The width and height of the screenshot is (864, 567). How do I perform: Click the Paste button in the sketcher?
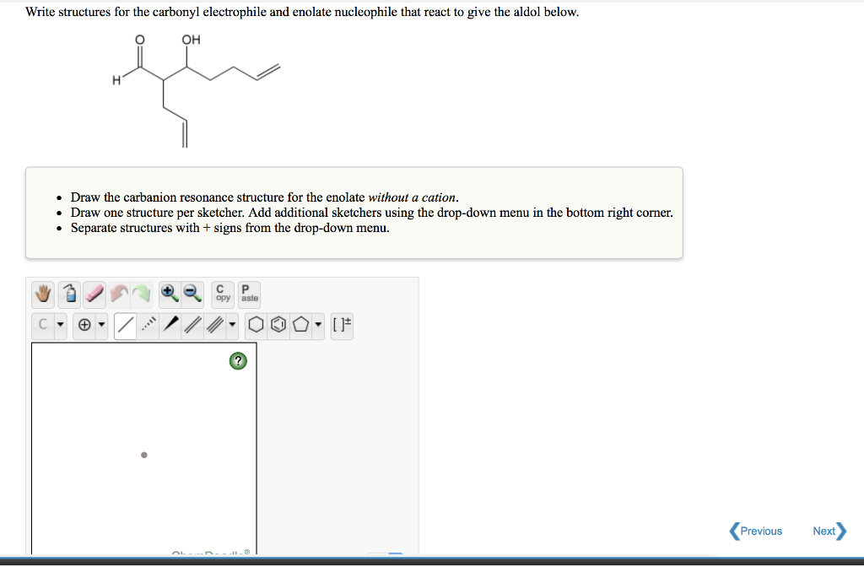tap(249, 294)
